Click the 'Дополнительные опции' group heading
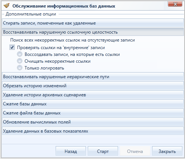The width and height of the screenshot is (185, 159). pos(31,14)
